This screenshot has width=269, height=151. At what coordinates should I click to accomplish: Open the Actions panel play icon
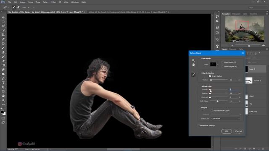point(217,21)
